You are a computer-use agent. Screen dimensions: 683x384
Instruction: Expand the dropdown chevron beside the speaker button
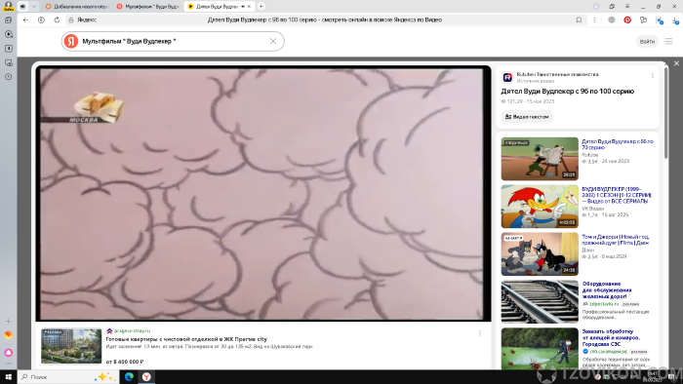(x=34, y=7)
